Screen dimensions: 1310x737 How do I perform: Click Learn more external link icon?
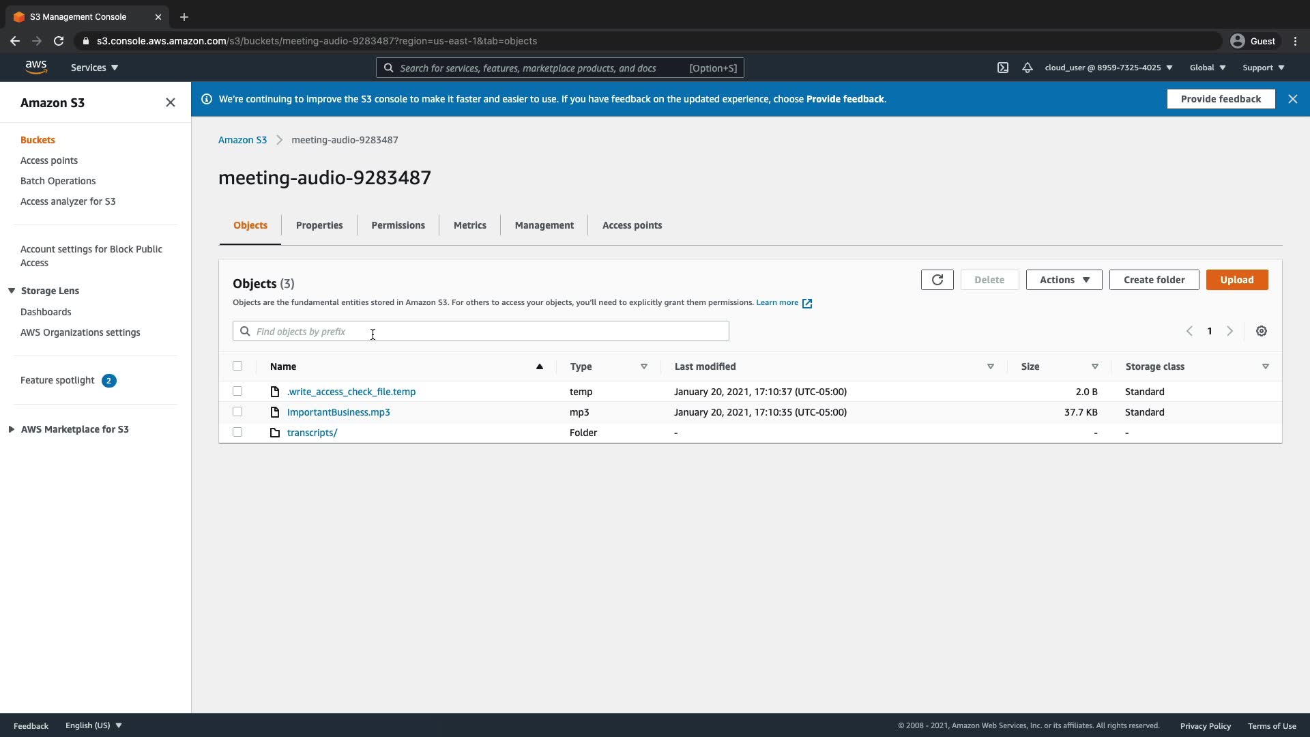click(807, 303)
